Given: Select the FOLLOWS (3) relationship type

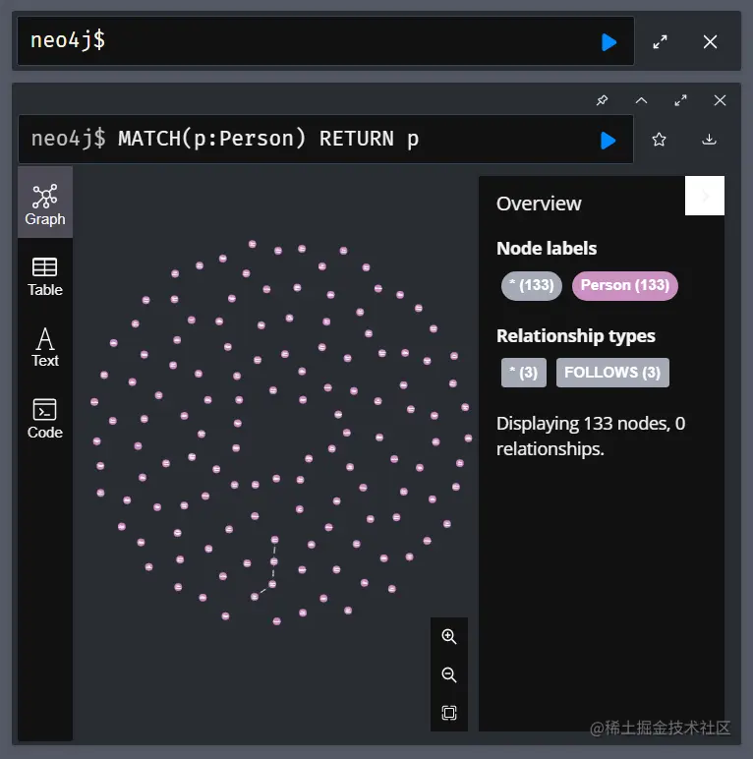Looking at the screenshot, I should coord(612,373).
